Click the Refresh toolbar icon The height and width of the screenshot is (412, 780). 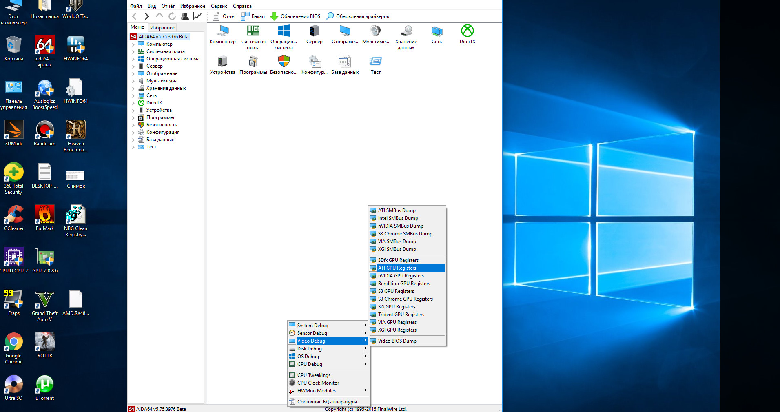click(x=172, y=16)
